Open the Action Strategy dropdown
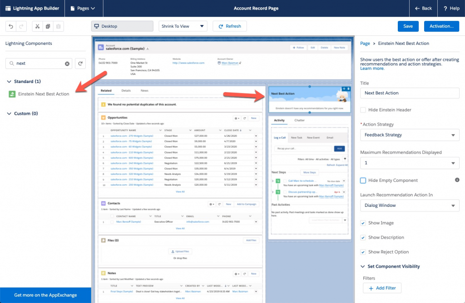Screen dimensions: 465x303 [410, 135]
